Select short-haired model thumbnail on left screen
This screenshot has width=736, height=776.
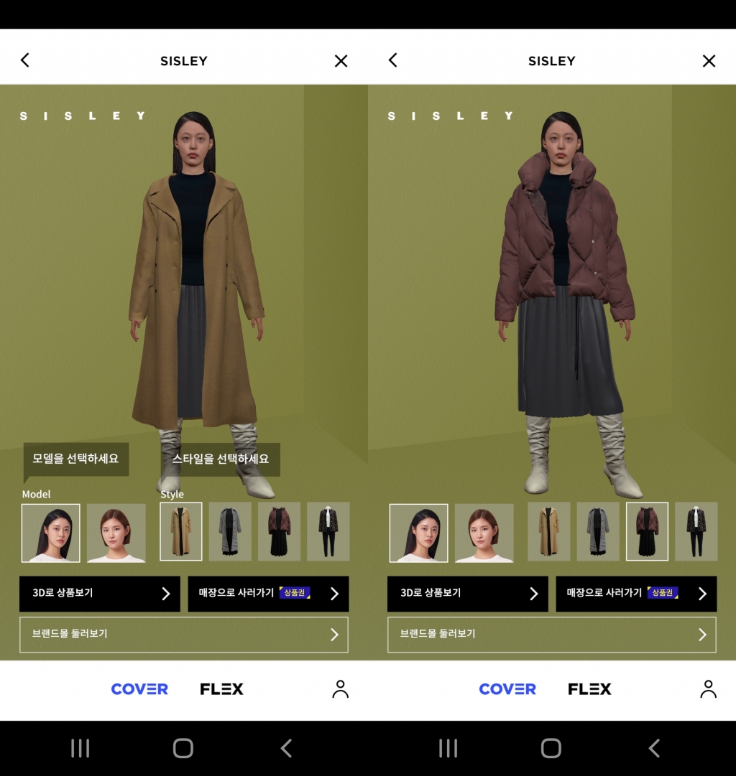116,533
